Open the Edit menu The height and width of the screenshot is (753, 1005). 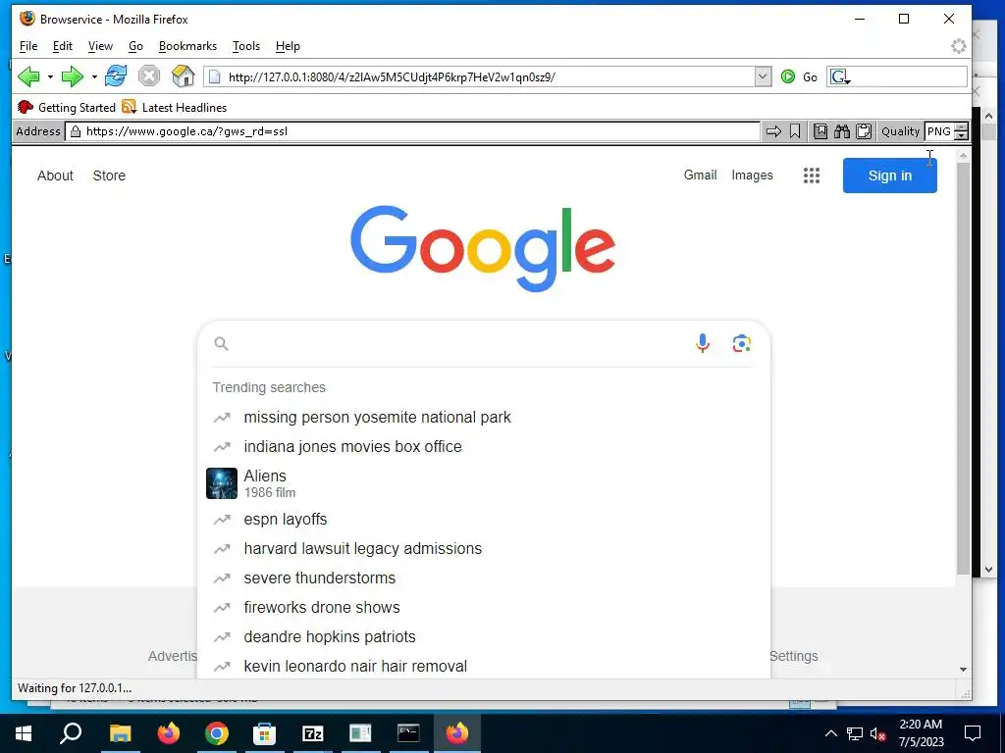click(x=62, y=46)
